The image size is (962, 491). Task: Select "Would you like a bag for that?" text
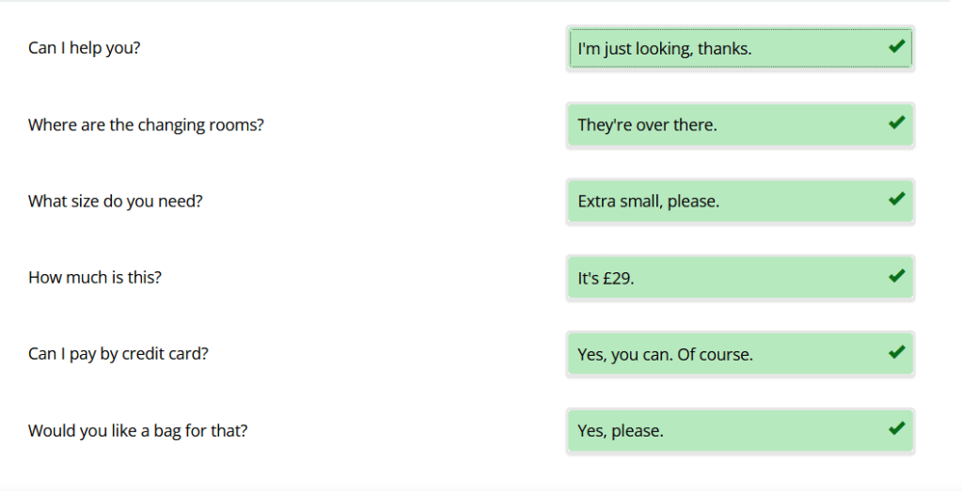[x=137, y=431]
